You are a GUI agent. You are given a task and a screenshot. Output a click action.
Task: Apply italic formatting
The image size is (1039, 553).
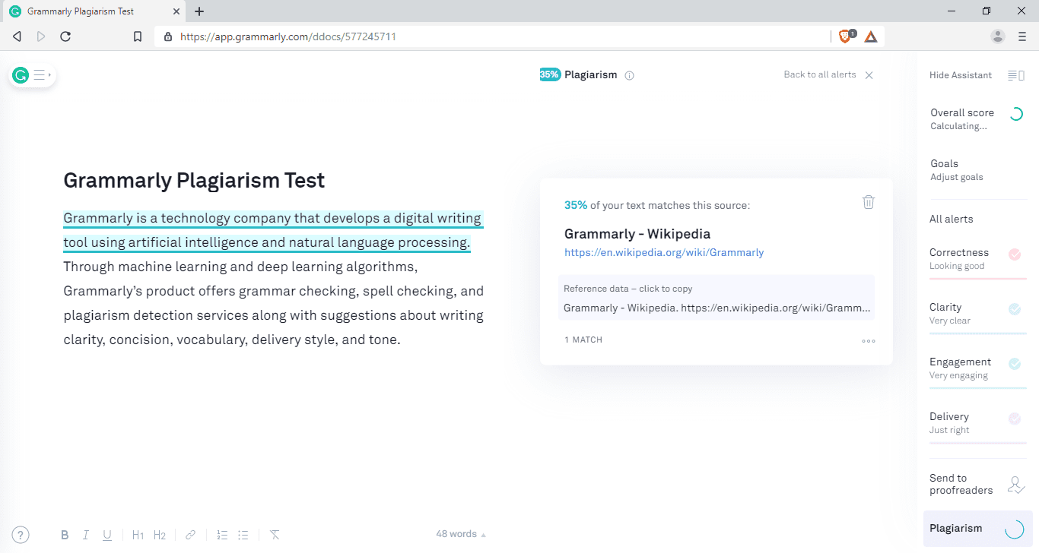tap(86, 535)
